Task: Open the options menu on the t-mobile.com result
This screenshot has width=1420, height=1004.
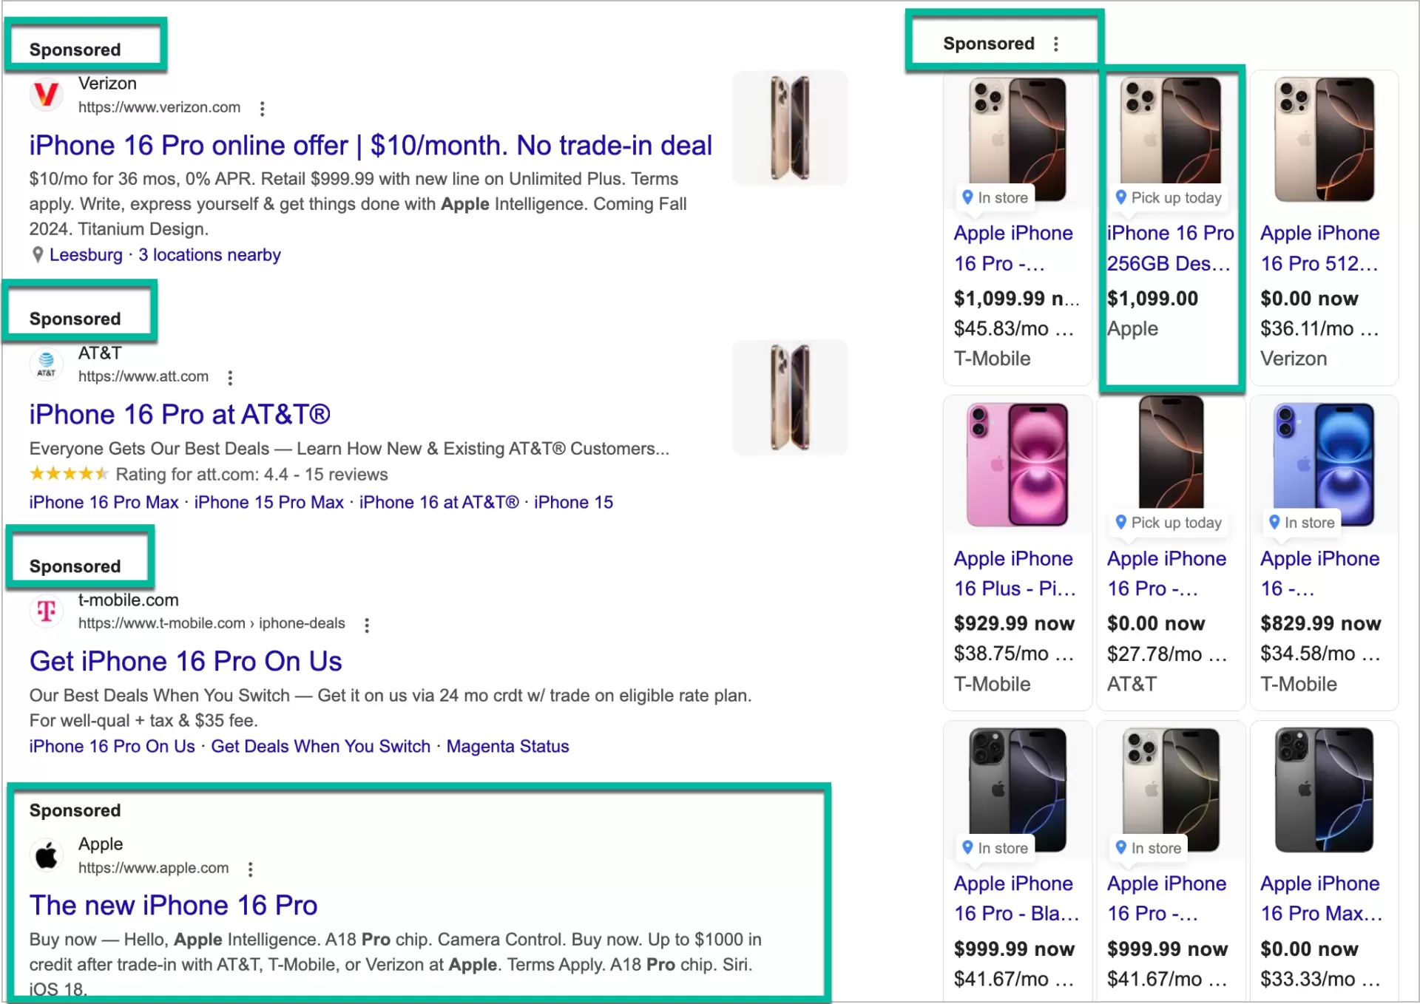Action: (367, 625)
